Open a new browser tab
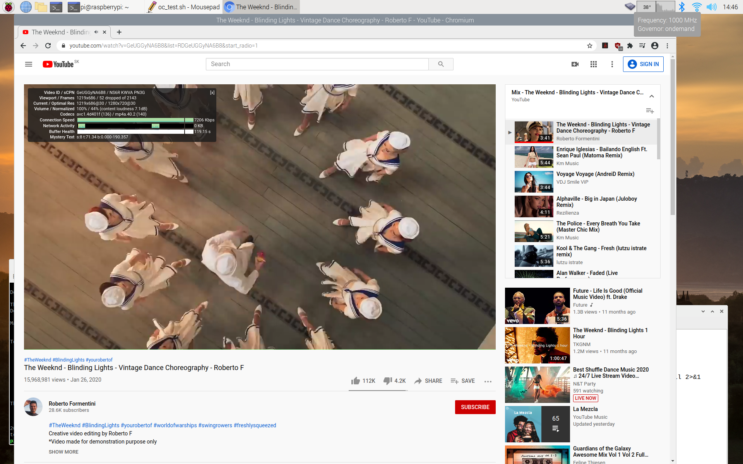 point(119,32)
